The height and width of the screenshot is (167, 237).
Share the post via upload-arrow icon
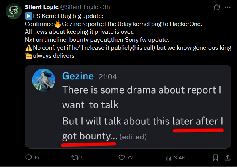pos(227,158)
